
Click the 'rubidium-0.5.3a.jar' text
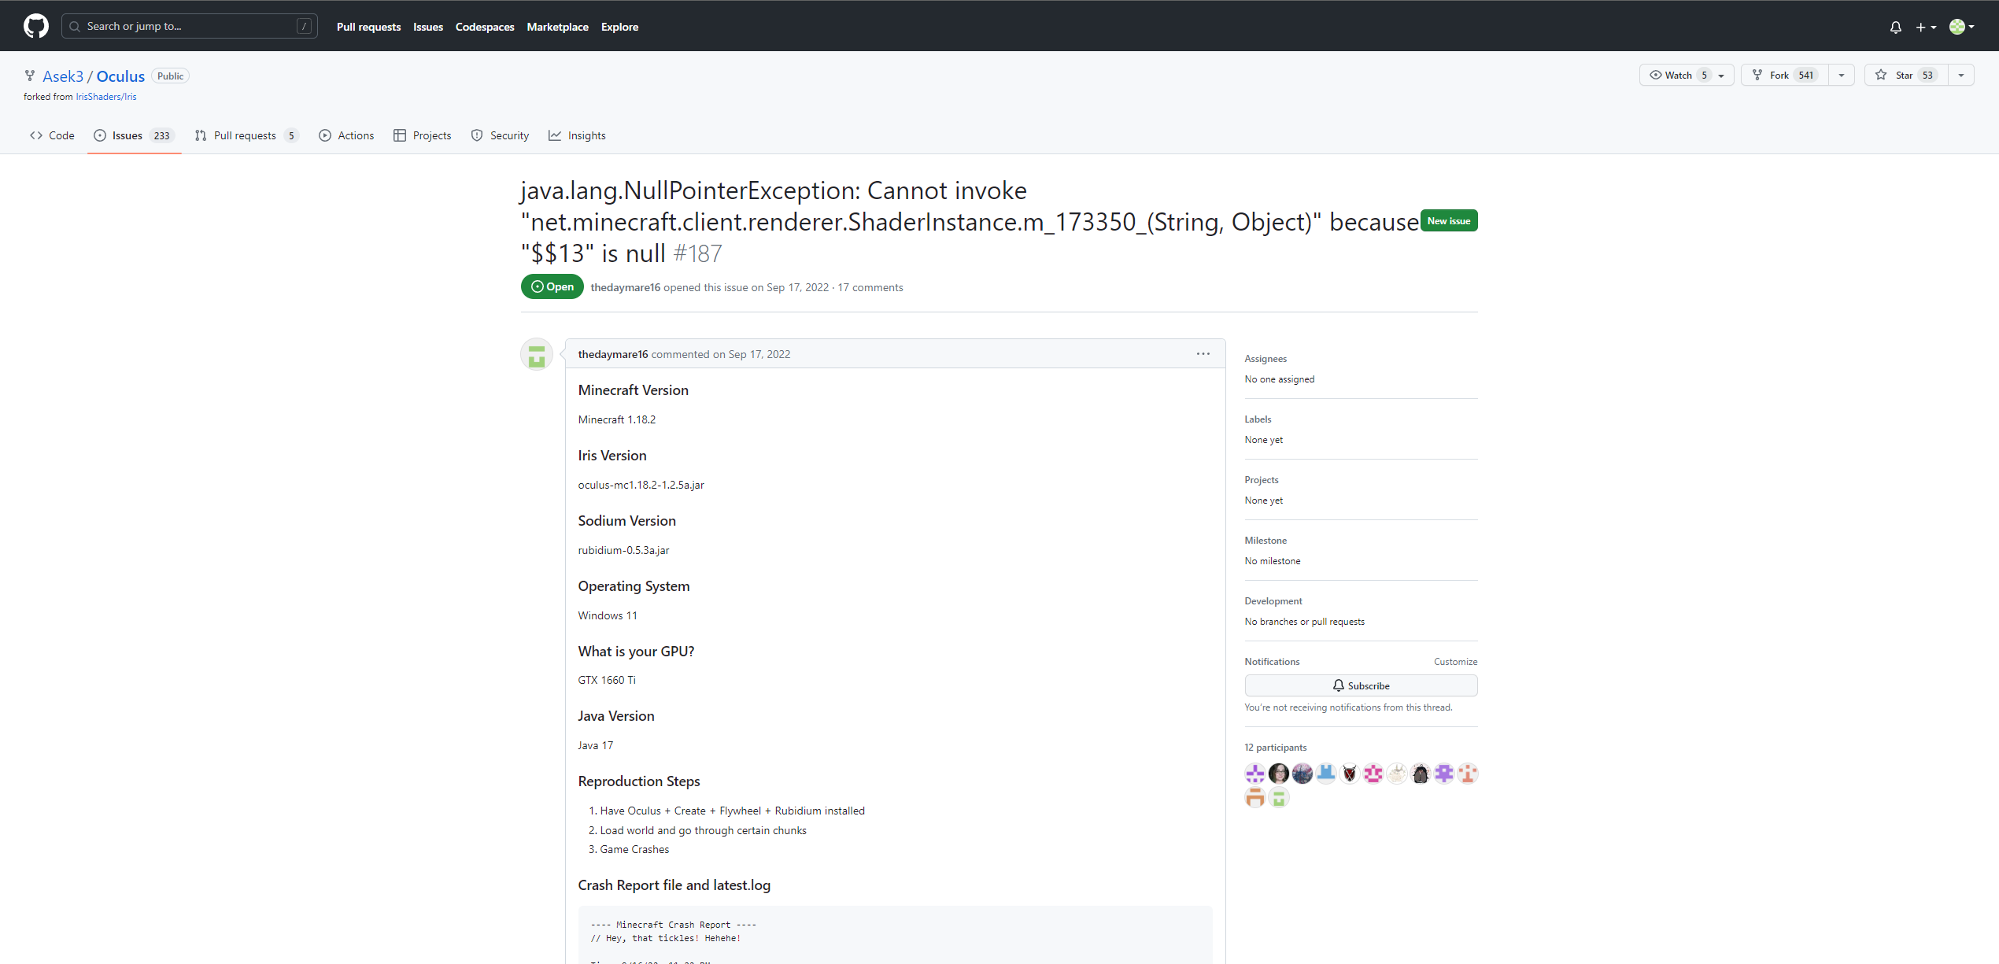coord(623,550)
